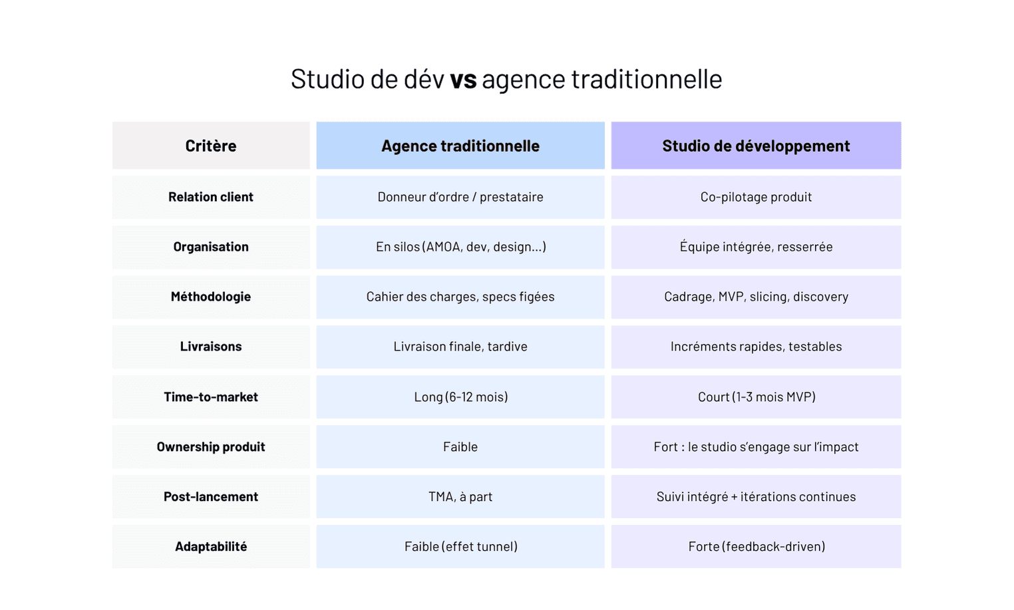Click the 'Post-lancement' row label

(x=210, y=496)
